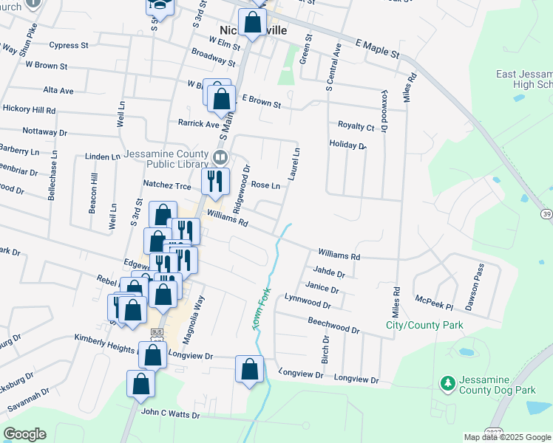The width and height of the screenshot is (553, 443).
Task: Click the Beacon Hill label
Action: coord(92,193)
